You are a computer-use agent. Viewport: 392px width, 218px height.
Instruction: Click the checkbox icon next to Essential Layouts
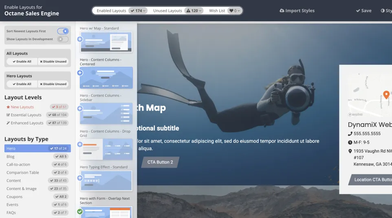point(8,115)
